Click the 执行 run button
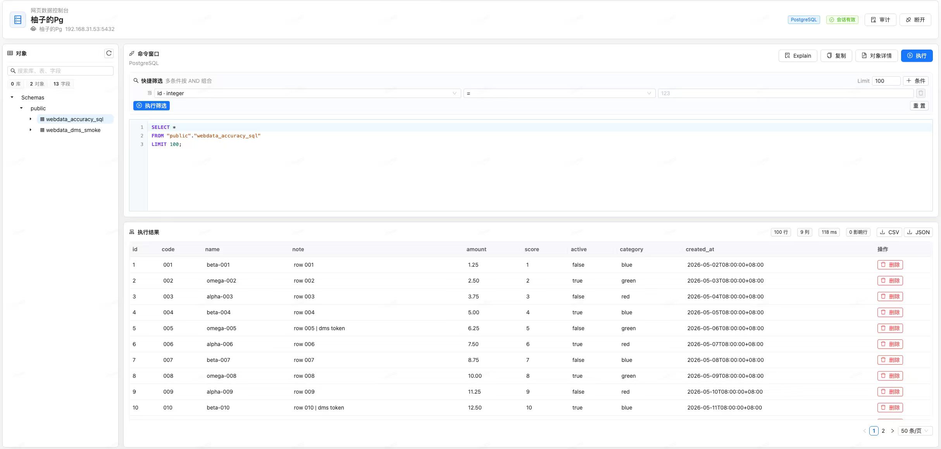941x449 pixels. click(917, 56)
